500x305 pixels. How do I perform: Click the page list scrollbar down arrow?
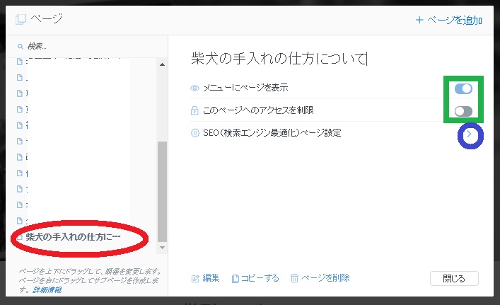tap(162, 248)
